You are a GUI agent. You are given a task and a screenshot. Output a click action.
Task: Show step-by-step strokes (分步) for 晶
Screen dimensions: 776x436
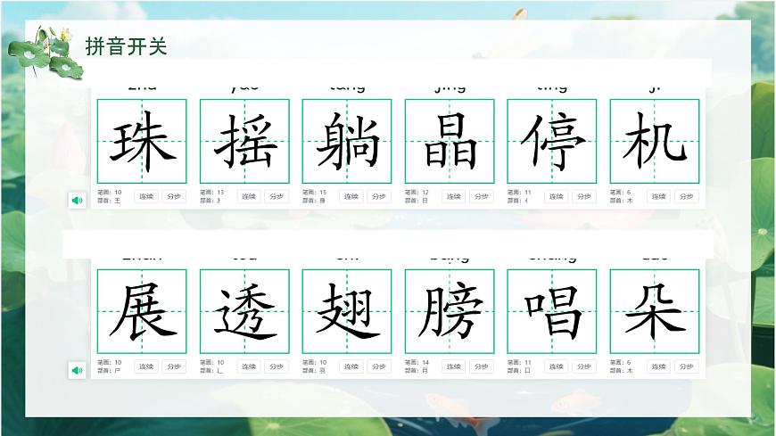point(482,196)
